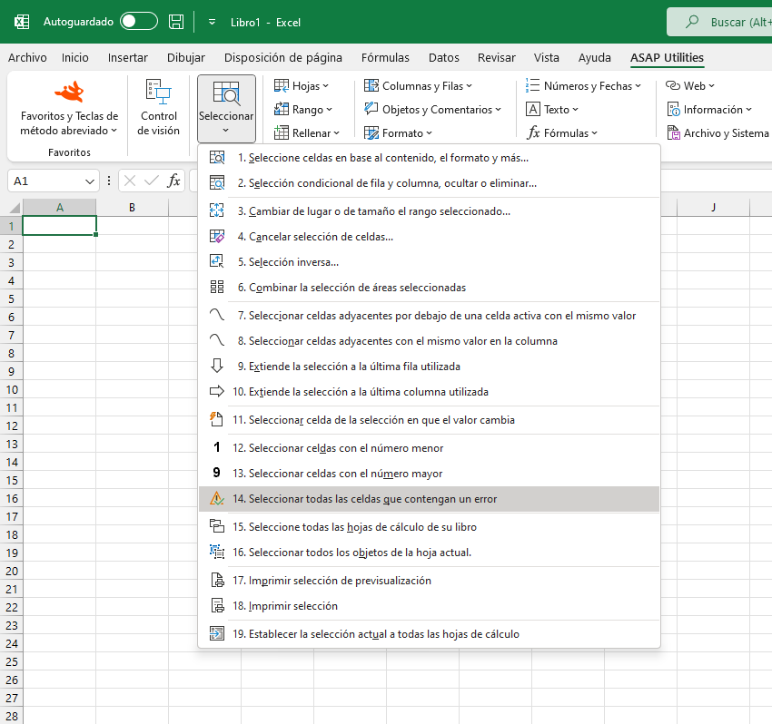Image resolution: width=772 pixels, height=724 pixels.
Task: Open the Texto dropdown
Action: [x=552, y=109]
